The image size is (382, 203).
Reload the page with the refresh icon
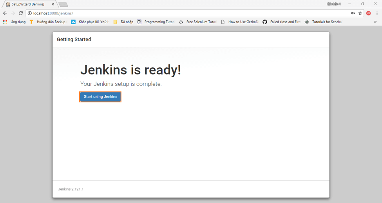[x=21, y=13]
